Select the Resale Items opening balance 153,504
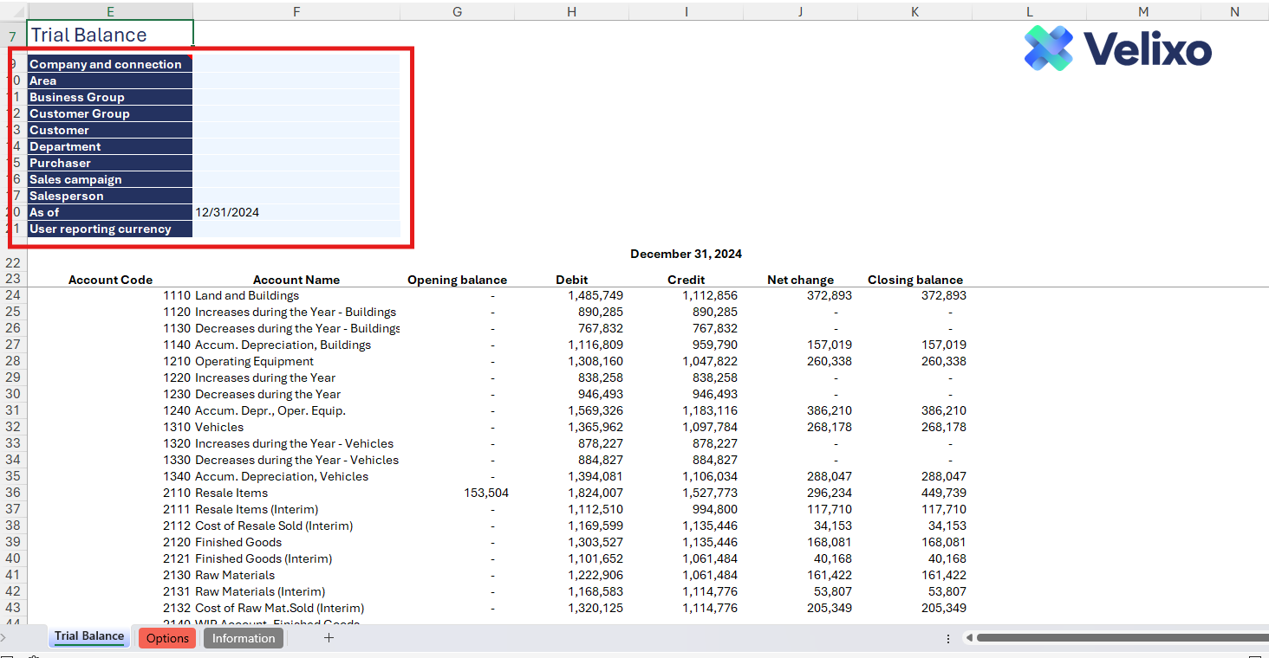 click(486, 493)
